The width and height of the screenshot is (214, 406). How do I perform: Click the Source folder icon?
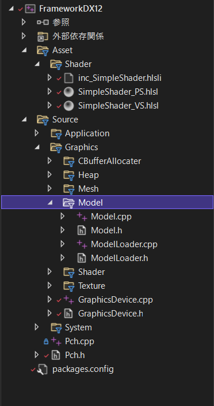[x=43, y=120]
